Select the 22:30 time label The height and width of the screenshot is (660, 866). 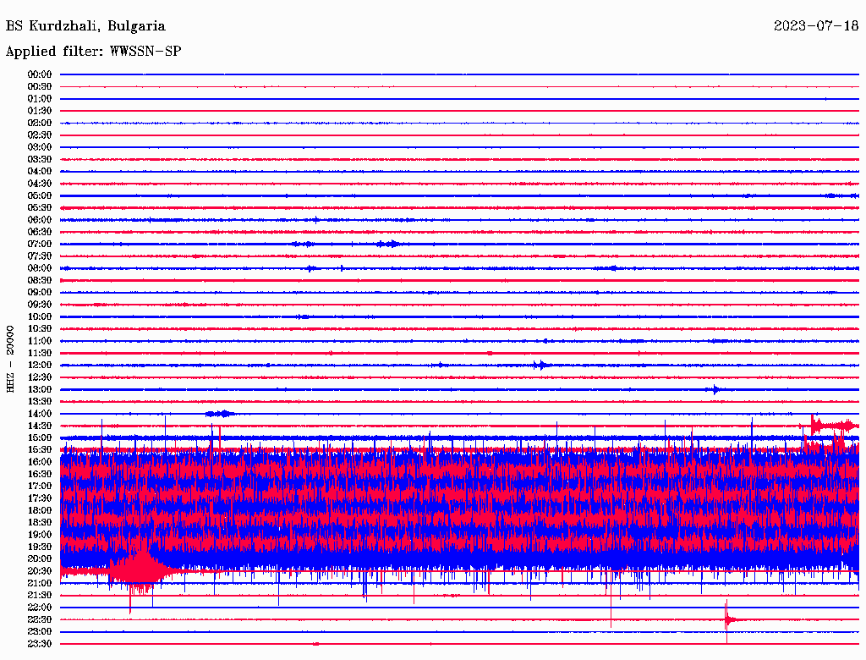[x=40, y=619]
